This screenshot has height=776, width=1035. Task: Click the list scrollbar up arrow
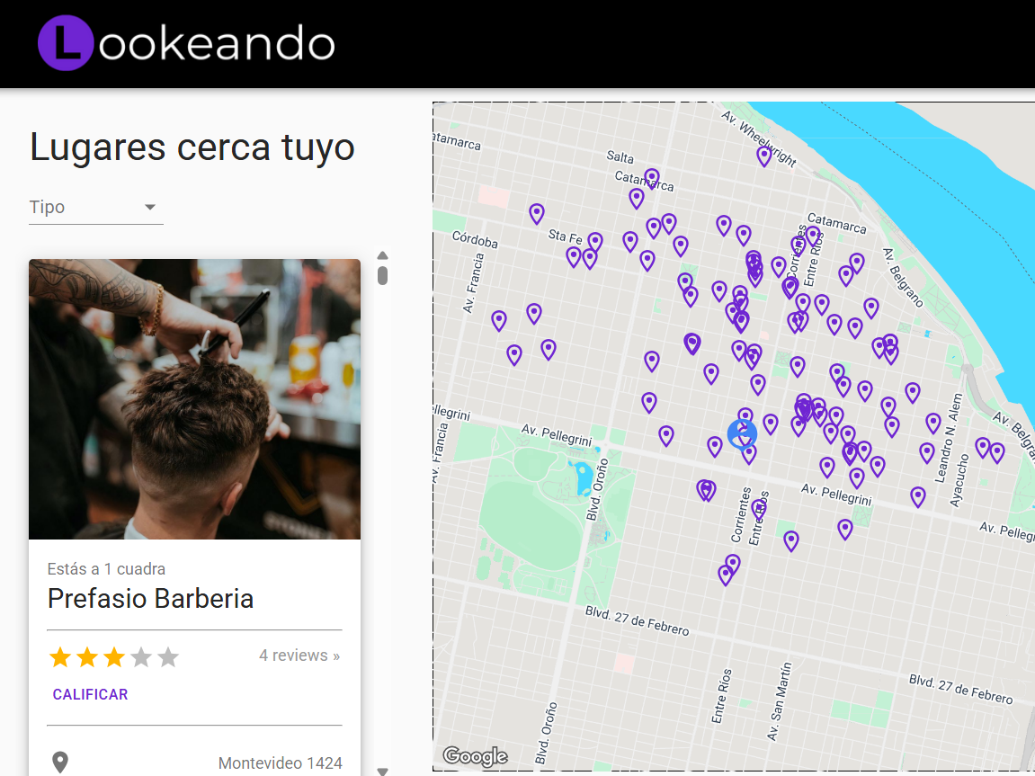[382, 254]
